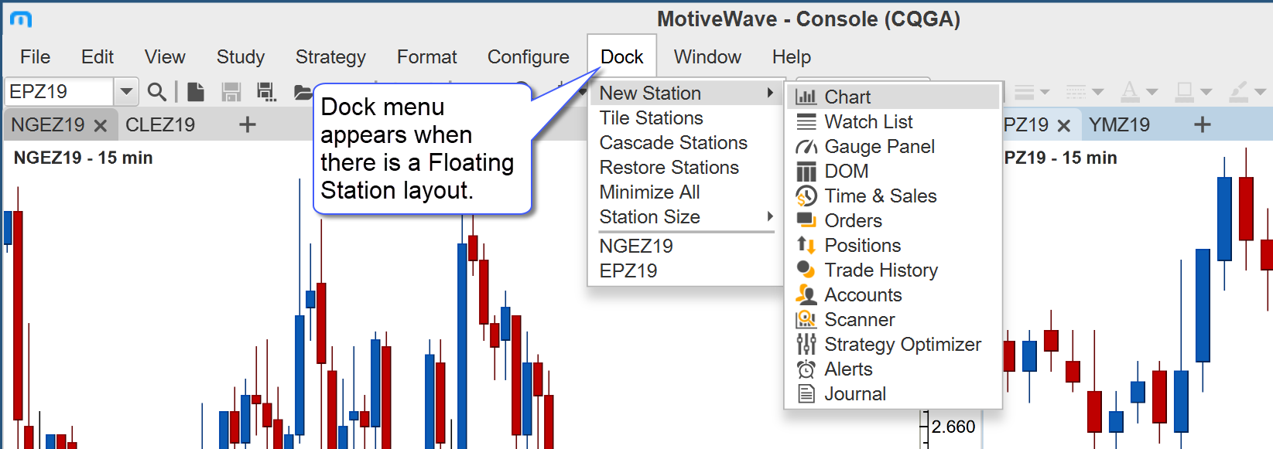This screenshot has width=1273, height=449.
Task: Choose Alerts in the station list
Action: point(848,369)
